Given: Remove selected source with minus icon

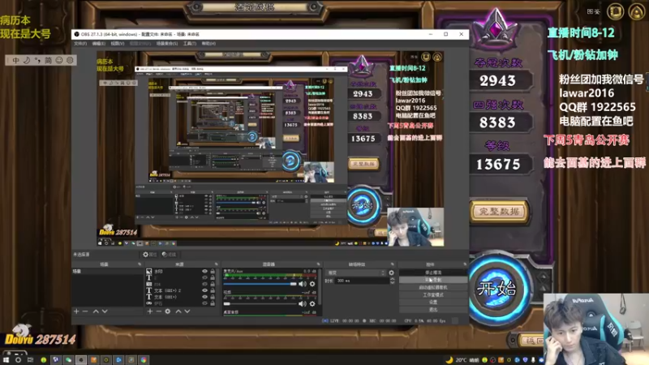Looking at the screenshot, I should tap(158, 311).
